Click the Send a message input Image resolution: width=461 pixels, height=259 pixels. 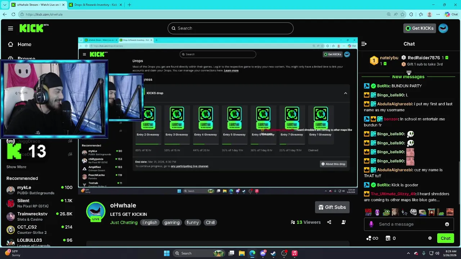[409, 224]
